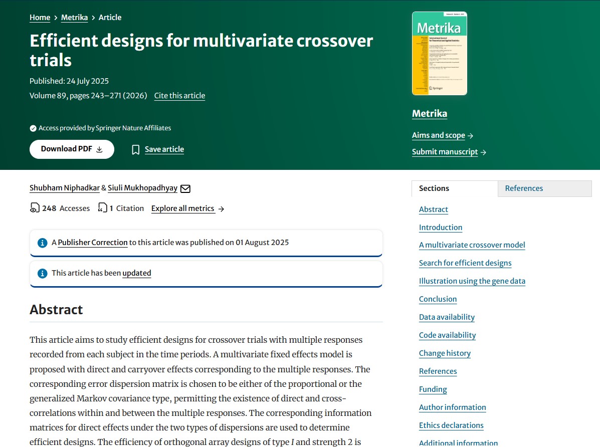Click the envelope icon next to Siuli Mukhopadhyay
Screen dimensions: 600x447
[185, 188]
